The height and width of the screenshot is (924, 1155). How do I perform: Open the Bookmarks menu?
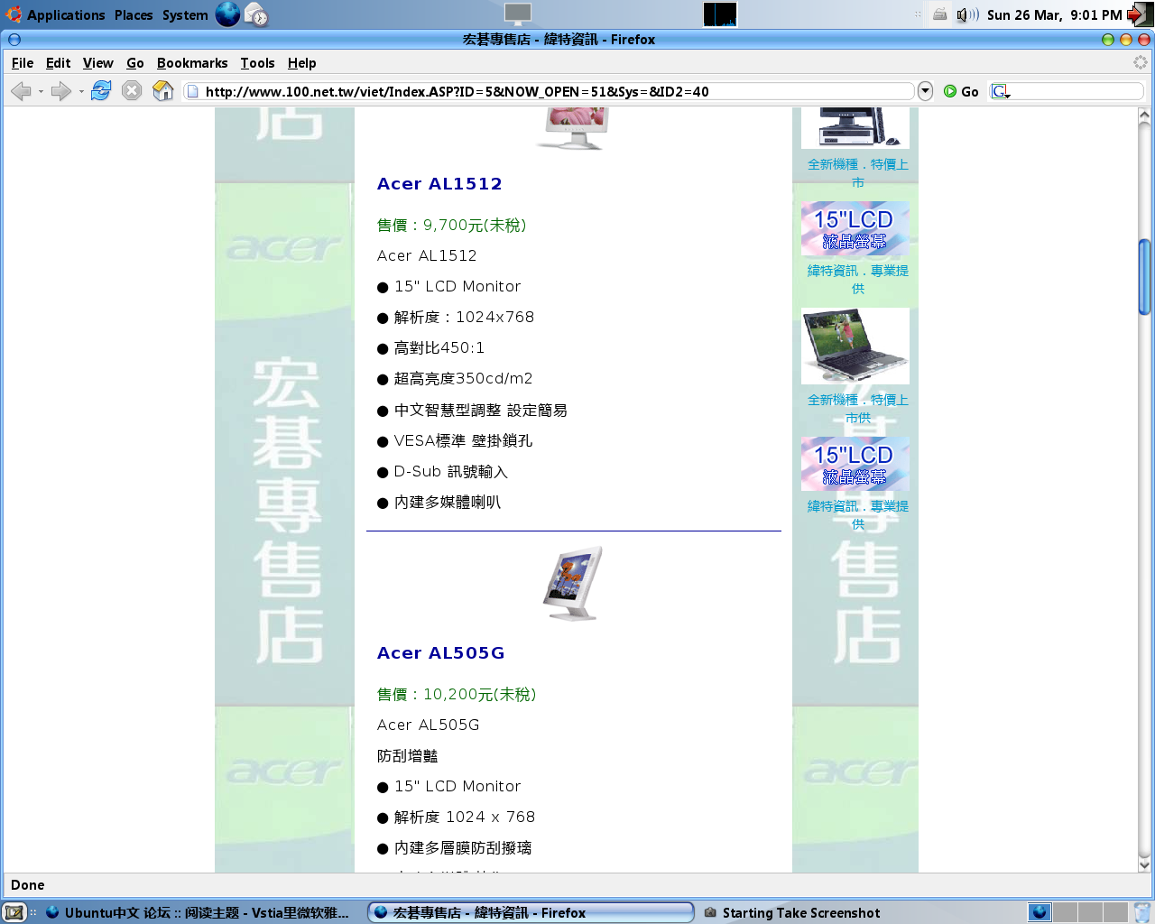coord(192,63)
